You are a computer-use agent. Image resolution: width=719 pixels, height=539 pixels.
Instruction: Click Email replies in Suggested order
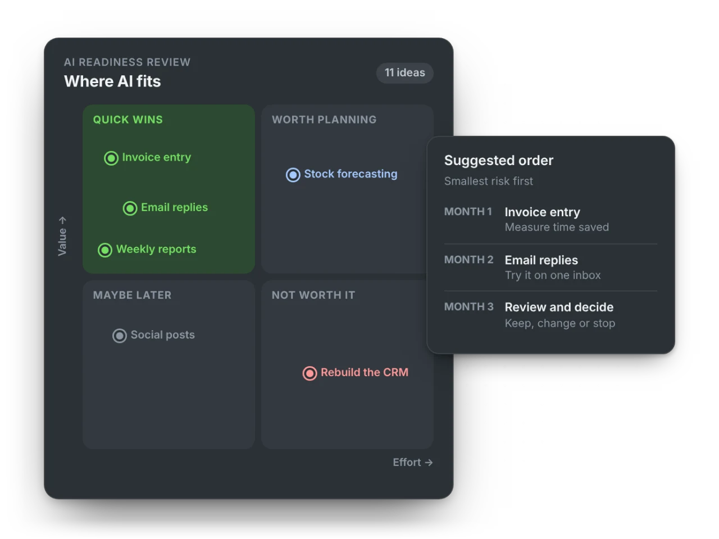541,261
